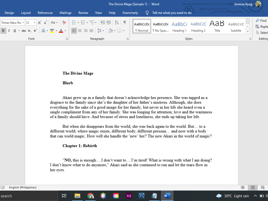Start a bulleted list
268x201 pixels.
pos(74,23)
